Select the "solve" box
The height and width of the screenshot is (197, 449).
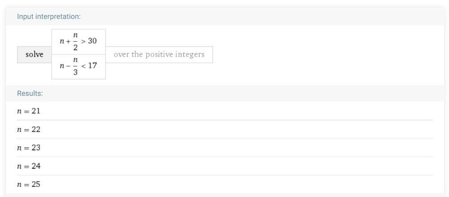point(35,55)
